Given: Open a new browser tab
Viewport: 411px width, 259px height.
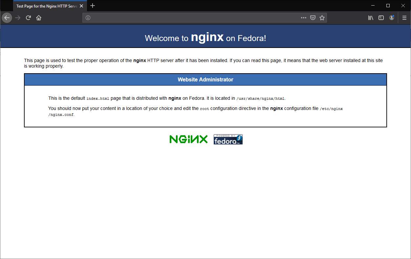Looking at the screenshot, I should pos(93,6).
